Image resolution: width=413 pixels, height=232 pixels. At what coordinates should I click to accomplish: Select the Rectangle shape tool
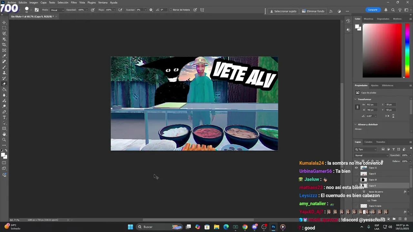[x=4, y=129]
